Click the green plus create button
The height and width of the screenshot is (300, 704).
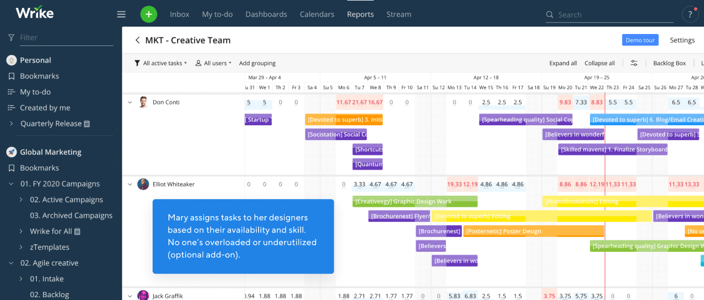point(149,14)
